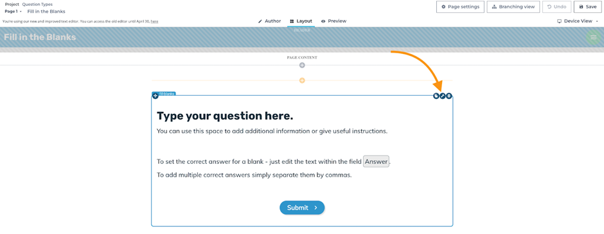Expand the Page 1 selector
Image resolution: width=604 pixels, height=234 pixels.
pos(13,12)
